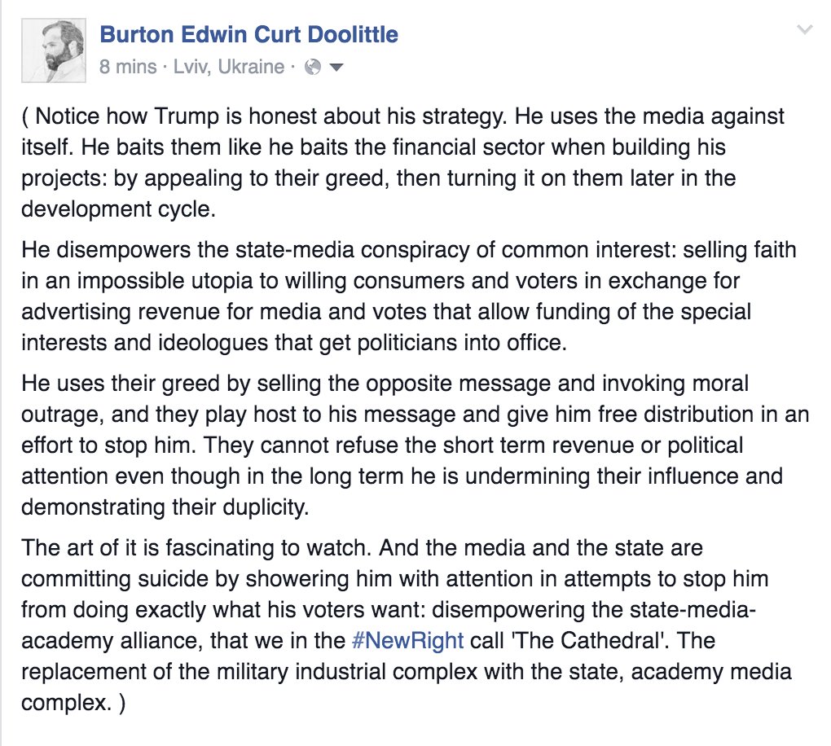Click the '8 mins' post timestamp
This screenshot has width=831, height=746.
coord(128,67)
